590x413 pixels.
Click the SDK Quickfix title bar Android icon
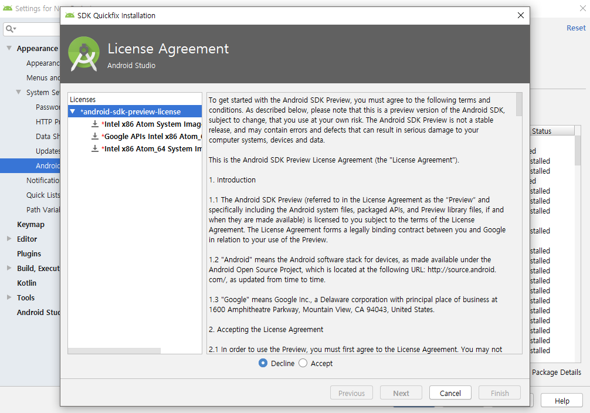70,15
